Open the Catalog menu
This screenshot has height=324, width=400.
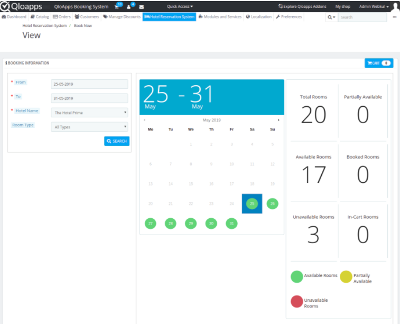40,16
